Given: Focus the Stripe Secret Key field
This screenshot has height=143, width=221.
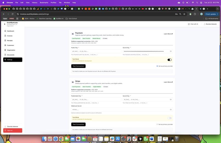Looking at the screenshot, I should [x=148, y=100].
